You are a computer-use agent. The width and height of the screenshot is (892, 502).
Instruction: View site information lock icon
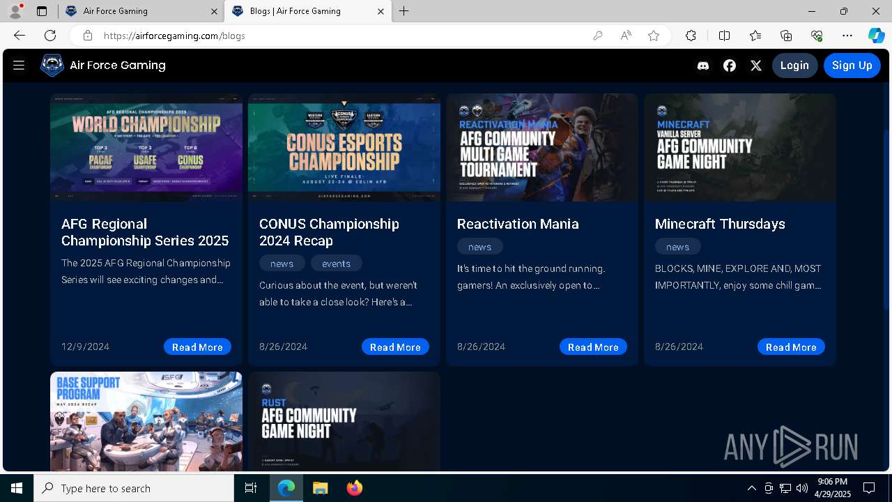[88, 36]
